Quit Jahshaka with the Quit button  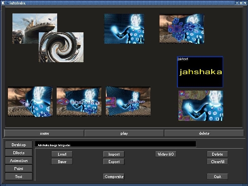217,177
